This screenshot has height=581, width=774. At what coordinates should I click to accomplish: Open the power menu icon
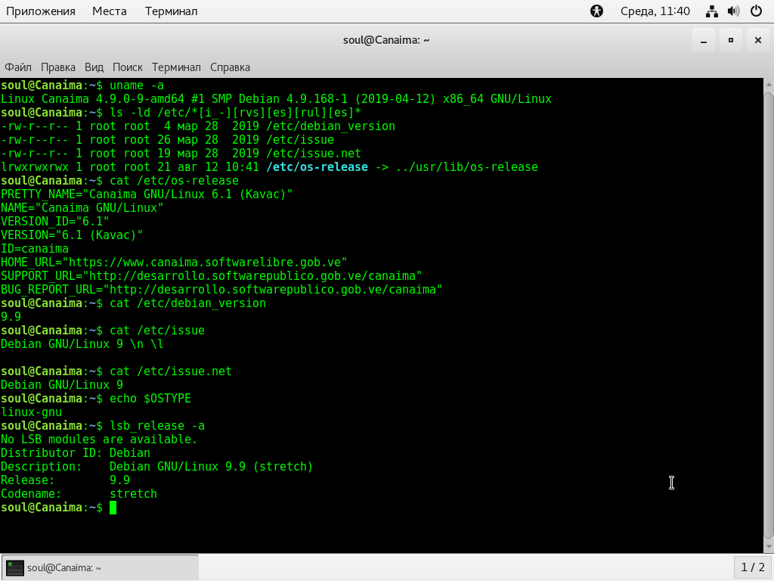(x=756, y=11)
